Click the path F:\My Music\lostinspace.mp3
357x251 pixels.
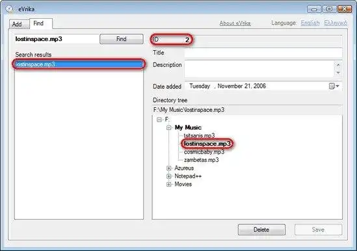(189, 110)
